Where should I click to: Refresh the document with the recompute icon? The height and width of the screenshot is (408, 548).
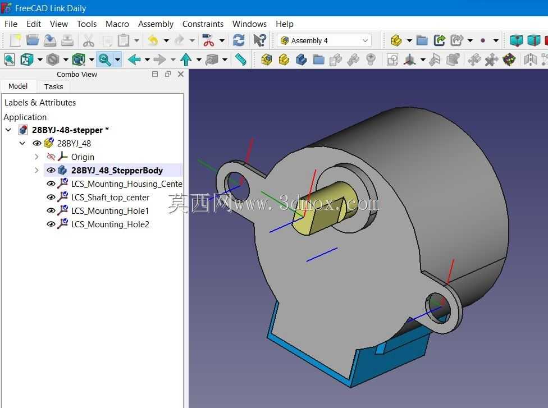coord(239,40)
